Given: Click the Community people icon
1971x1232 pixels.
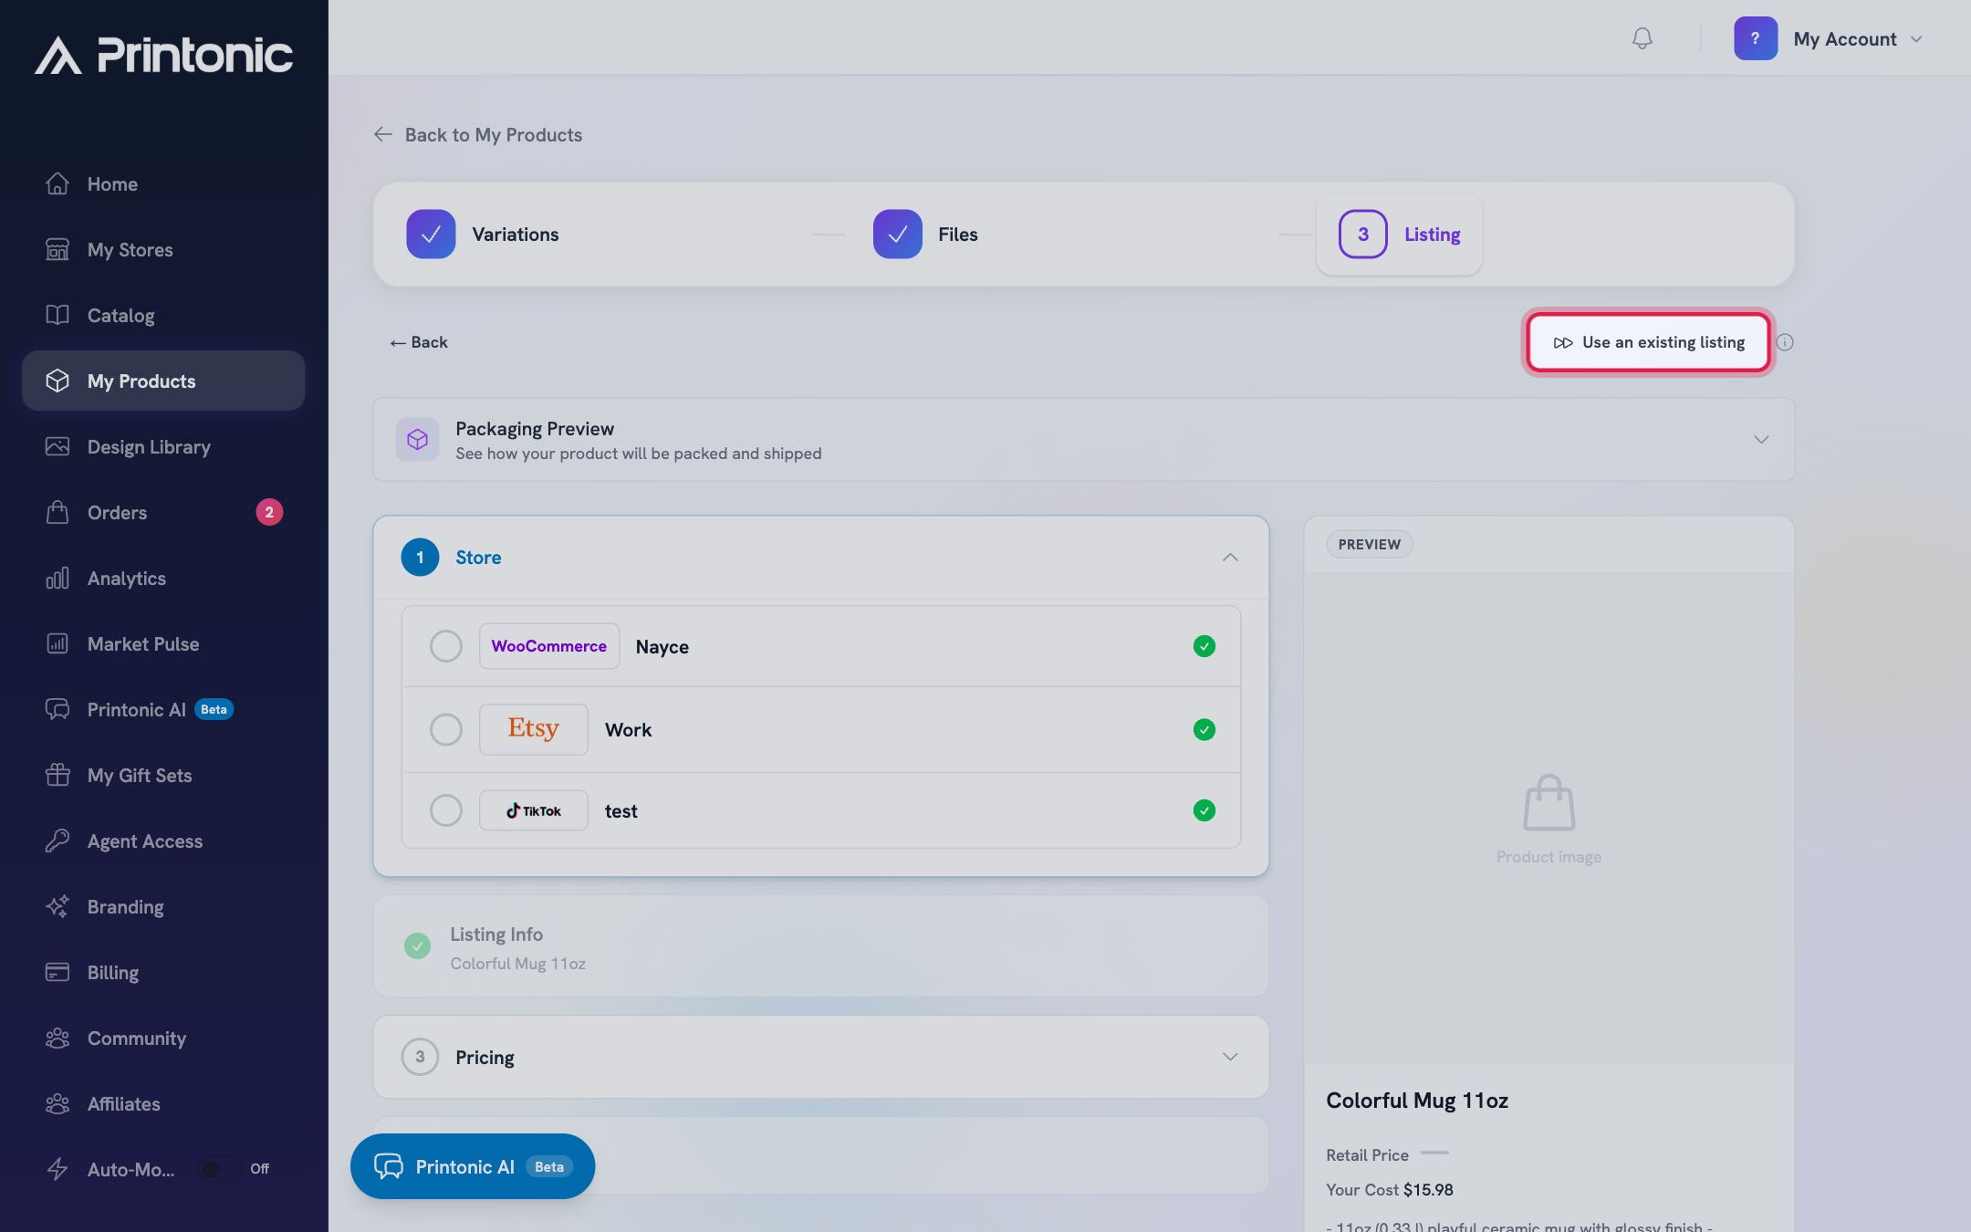Looking at the screenshot, I should [57, 1038].
